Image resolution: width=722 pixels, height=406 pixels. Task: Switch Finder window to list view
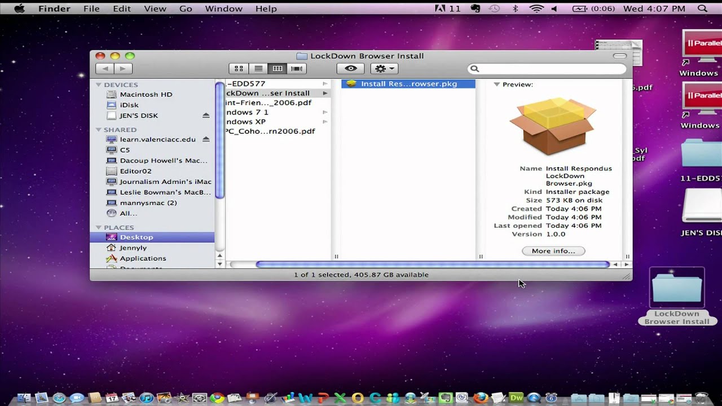click(258, 69)
